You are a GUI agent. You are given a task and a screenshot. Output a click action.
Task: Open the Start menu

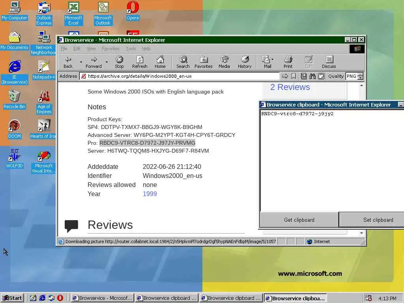tap(12, 298)
